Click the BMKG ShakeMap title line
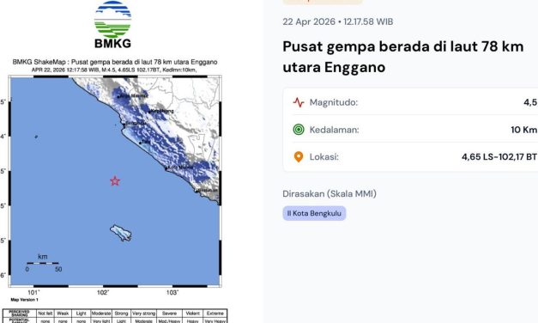This screenshot has width=538, height=323. click(x=115, y=62)
